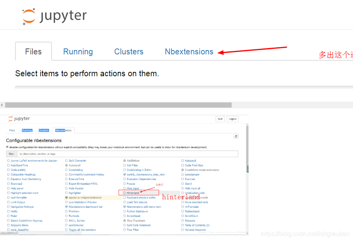Click the refresh icon in nbextensions configurator
The height and width of the screenshot is (241, 353).
point(236,137)
